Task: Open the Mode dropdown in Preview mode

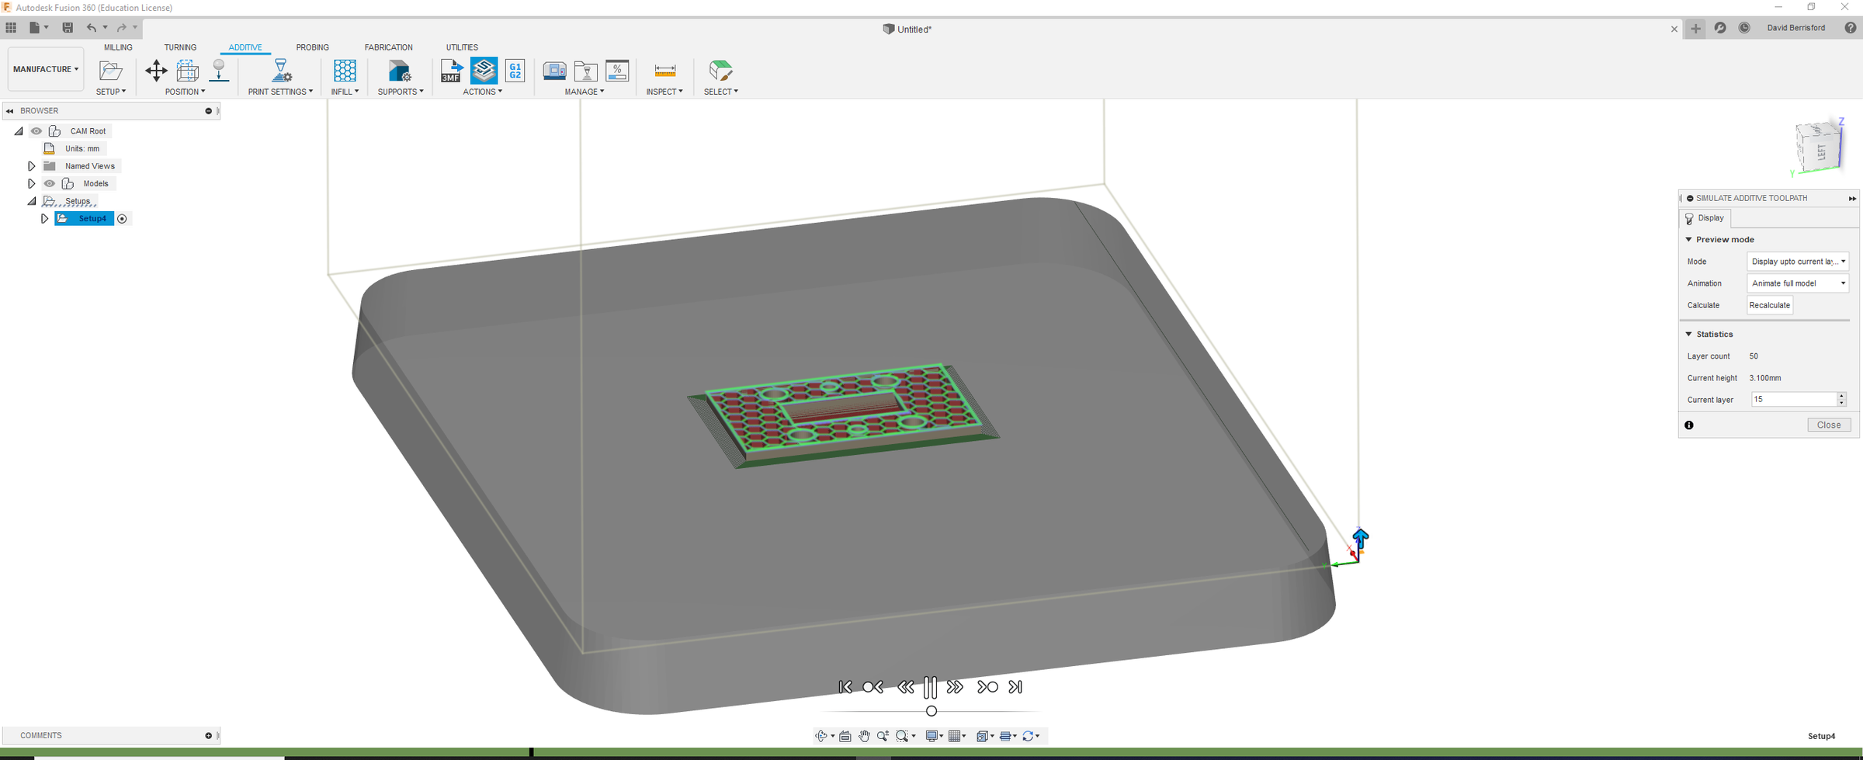Action: coord(1798,262)
